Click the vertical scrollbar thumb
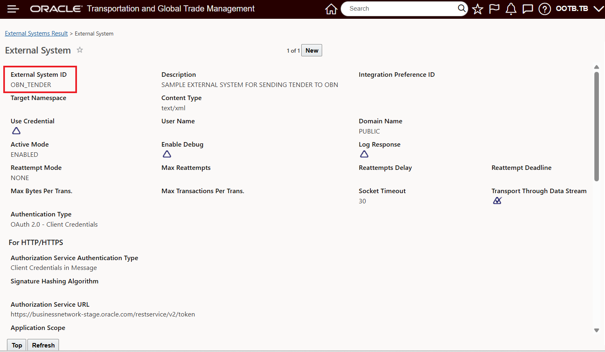Screen dimensions: 605x352 pyautogui.click(x=596, y=126)
